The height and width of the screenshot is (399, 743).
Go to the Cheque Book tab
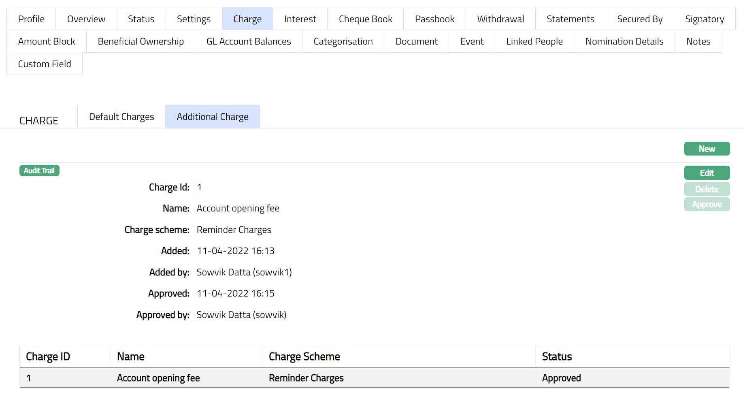click(365, 19)
